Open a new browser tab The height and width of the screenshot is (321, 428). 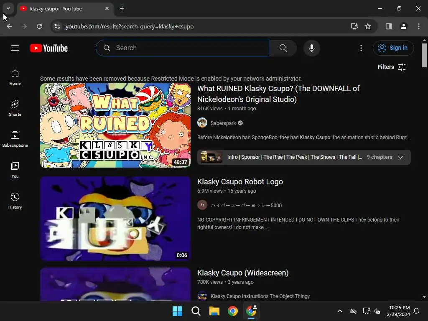click(122, 8)
